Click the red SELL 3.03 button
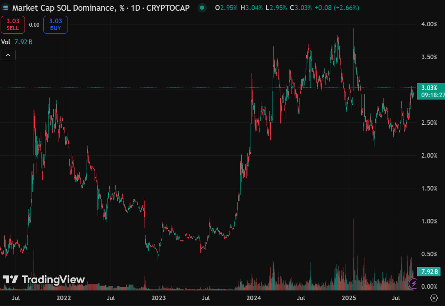This screenshot has height=306, width=445. pos(13,24)
